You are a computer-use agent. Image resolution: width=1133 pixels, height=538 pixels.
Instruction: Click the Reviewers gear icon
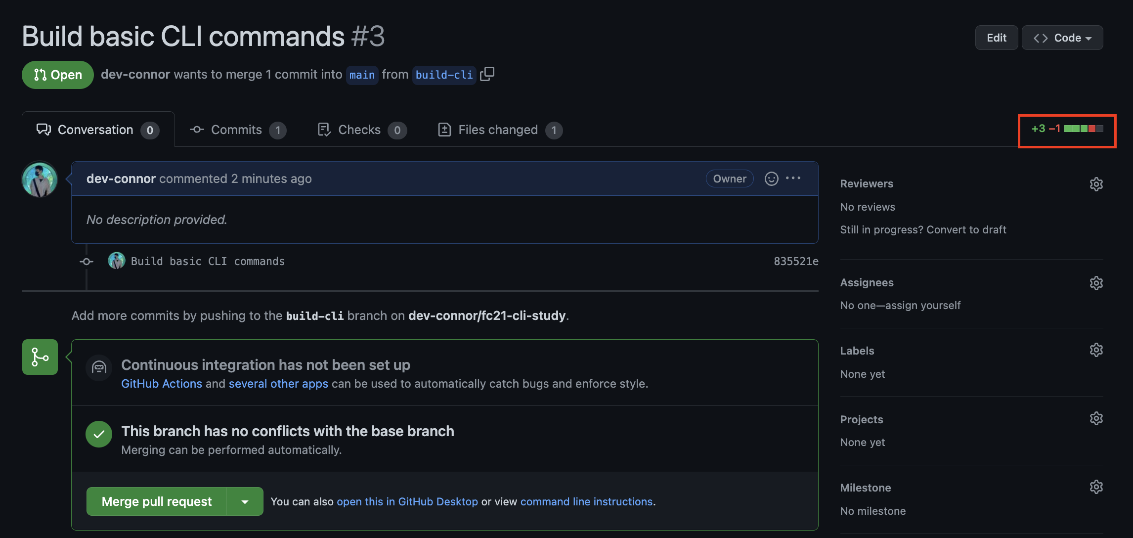1096,184
